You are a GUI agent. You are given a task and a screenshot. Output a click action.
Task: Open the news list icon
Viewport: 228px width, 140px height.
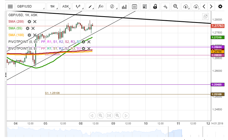point(145,6)
